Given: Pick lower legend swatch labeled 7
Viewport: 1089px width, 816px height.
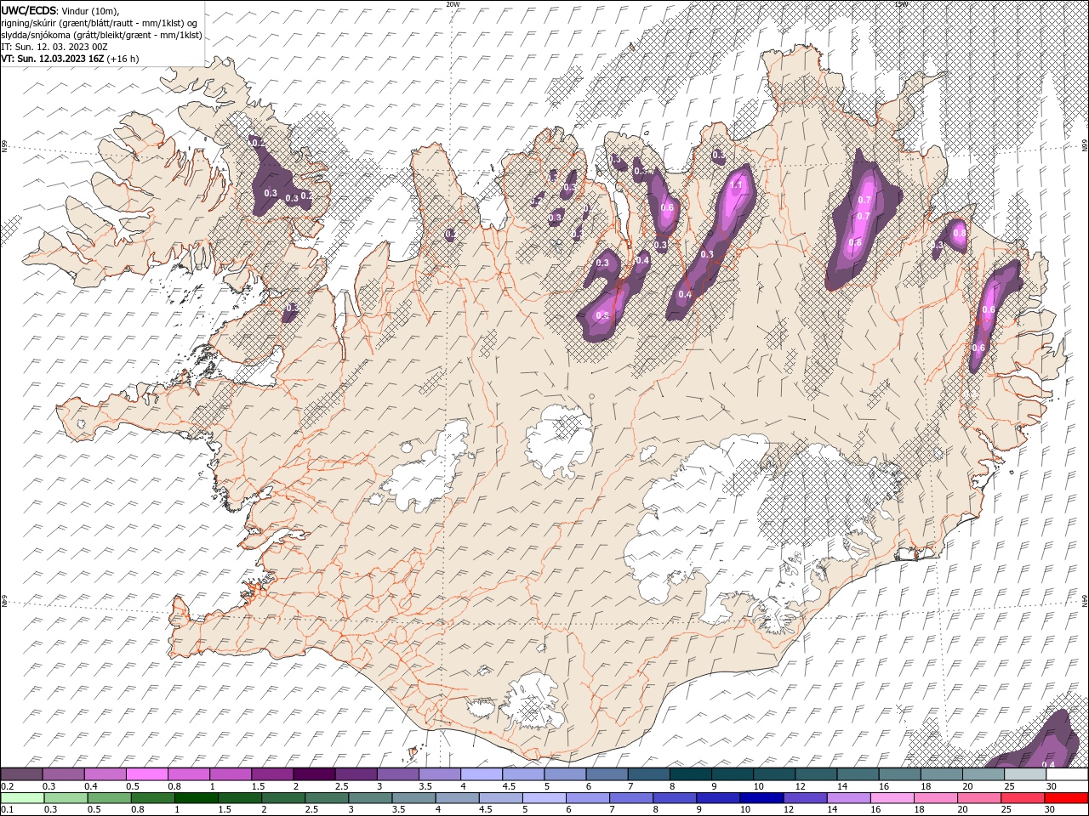Looking at the screenshot, I should coord(631,798).
